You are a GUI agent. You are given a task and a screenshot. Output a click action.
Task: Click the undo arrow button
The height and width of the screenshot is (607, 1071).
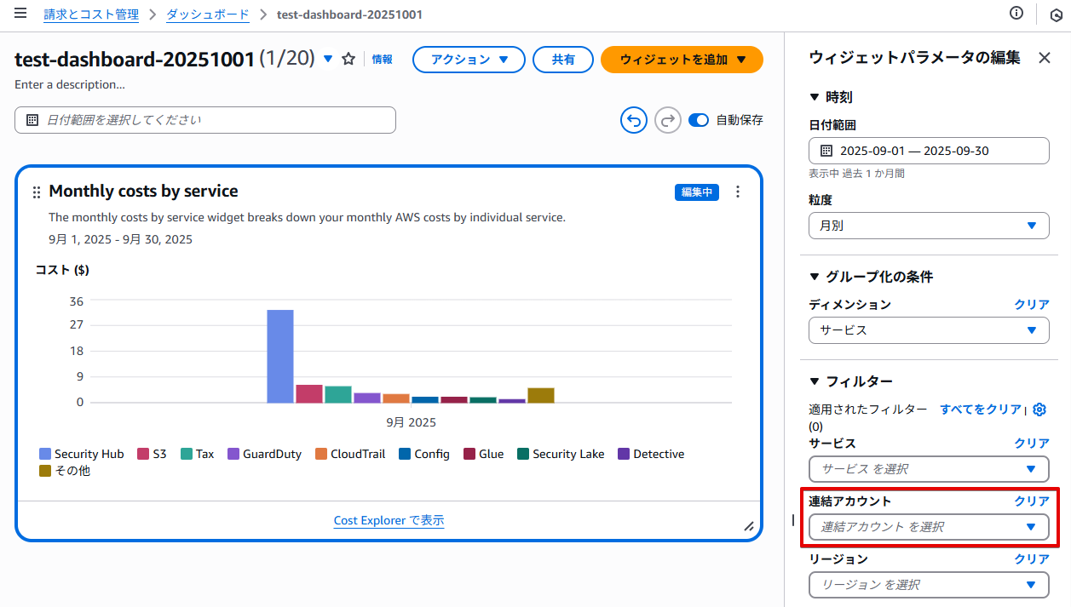(x=633, y=120)
